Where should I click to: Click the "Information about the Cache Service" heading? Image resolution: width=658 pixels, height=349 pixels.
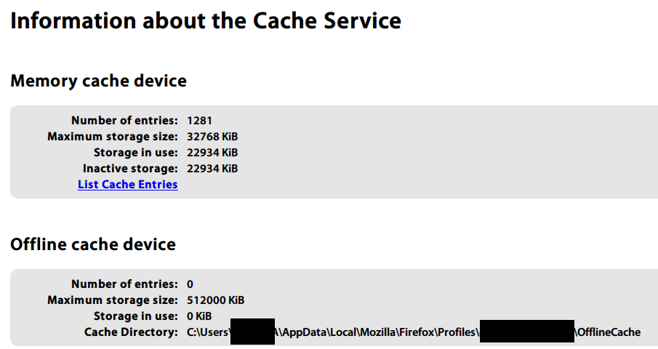[206, 20]
